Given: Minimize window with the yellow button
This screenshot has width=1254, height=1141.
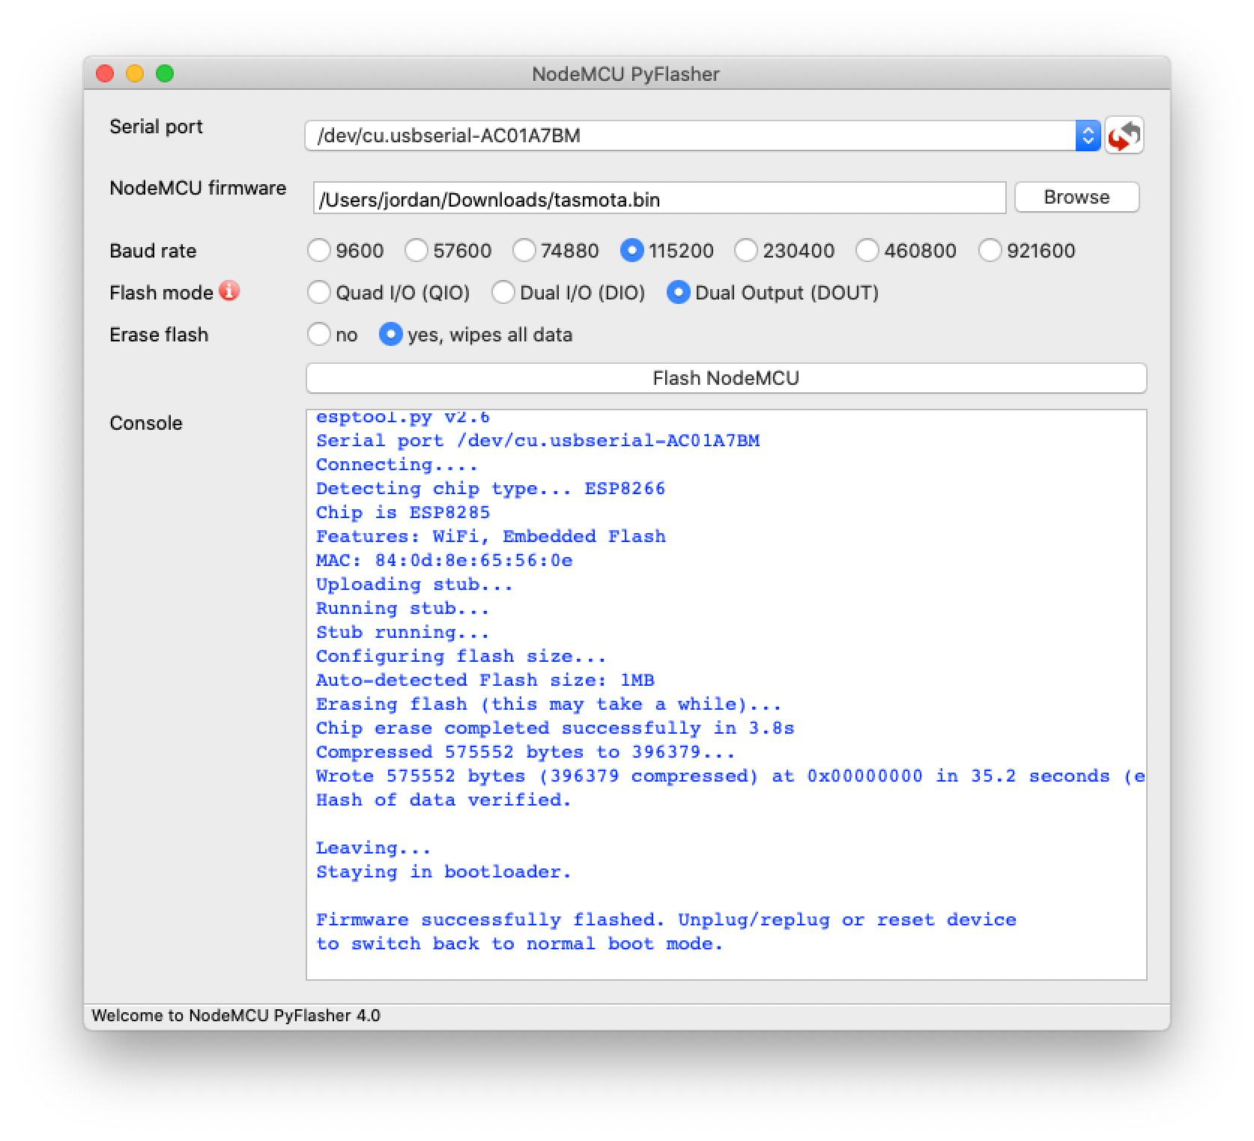Looking at the screenshot, I should click(135, 73).
